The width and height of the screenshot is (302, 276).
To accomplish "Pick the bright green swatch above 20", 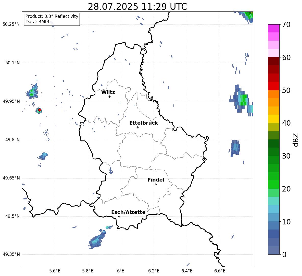I will 273,184.
